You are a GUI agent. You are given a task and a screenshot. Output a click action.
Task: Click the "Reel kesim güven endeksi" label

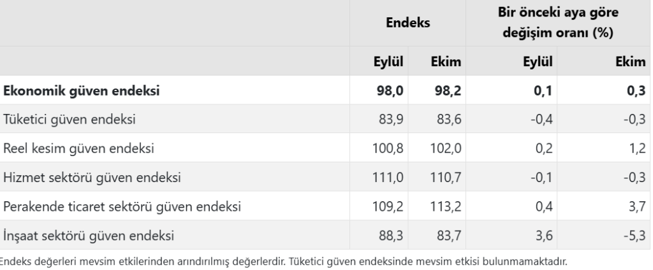78,148
